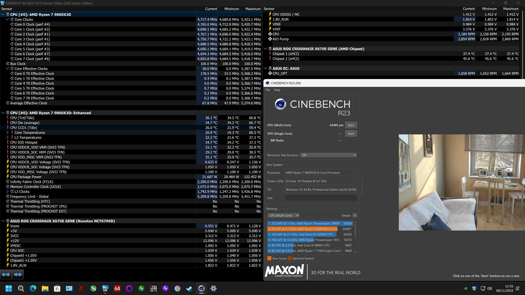Select ranking row 3 Intel Xeon W-3265M

click(x=310, y=234)
